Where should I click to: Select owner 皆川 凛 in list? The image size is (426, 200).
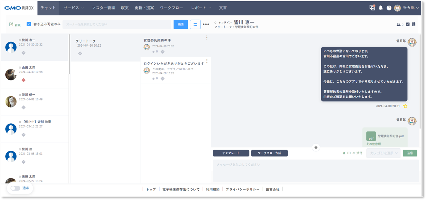[x=35, y=156]
